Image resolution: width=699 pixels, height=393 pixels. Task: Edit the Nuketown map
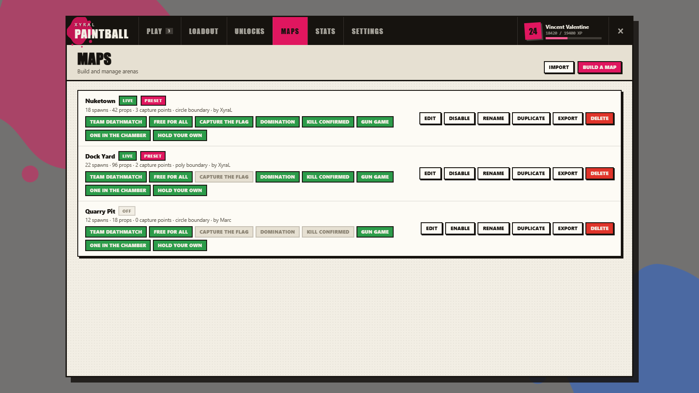(430, 118)
